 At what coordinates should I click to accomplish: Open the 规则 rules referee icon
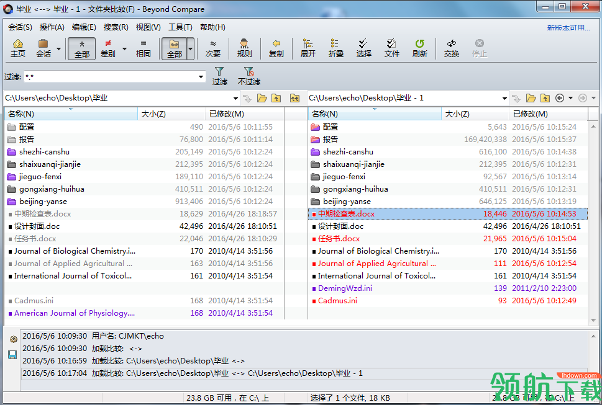(244, 48)
